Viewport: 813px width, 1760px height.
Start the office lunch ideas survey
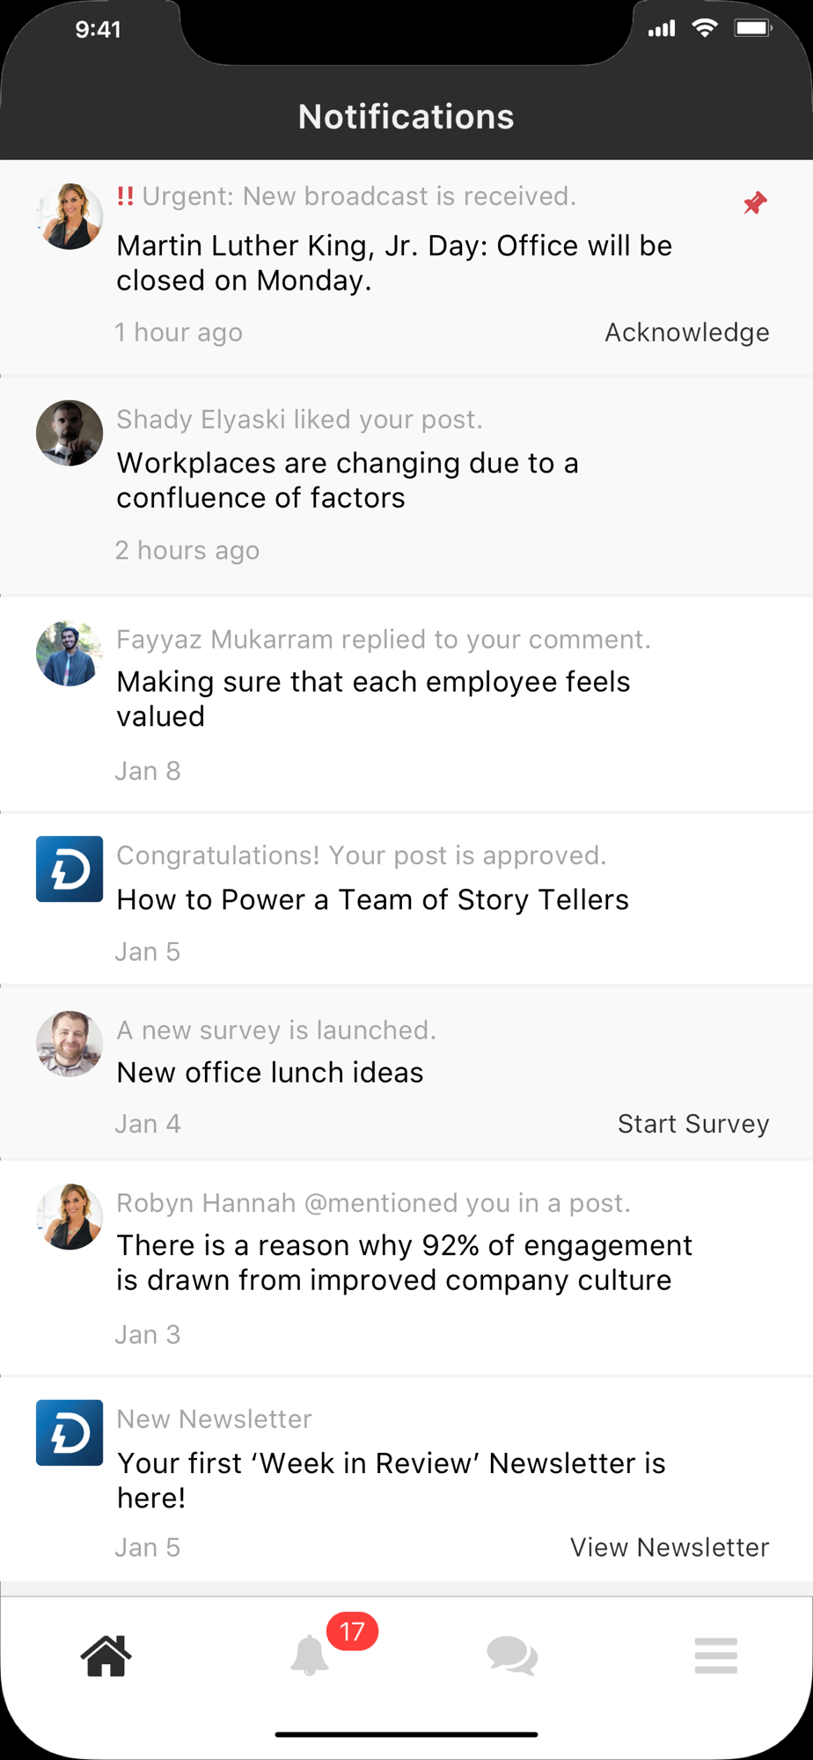pos(693,1124)
